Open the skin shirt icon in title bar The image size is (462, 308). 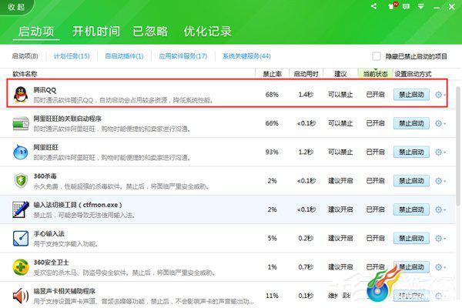click(x=392, y=6)
